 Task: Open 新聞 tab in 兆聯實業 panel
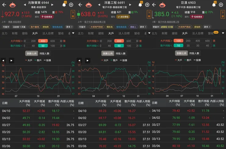tap(15, 34)
